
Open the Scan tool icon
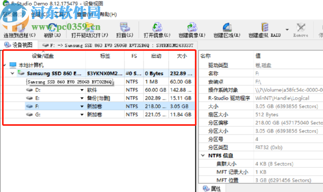point(124,27)
